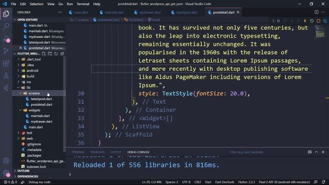Screen dimensions: 329x185
Task: Click the feedback icon in status bar
Action: click(x=316, y=182)
